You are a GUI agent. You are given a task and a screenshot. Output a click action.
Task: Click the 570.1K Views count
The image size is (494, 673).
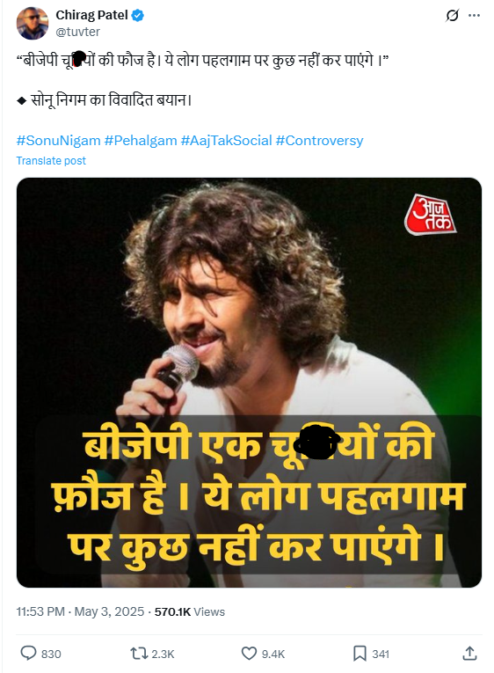[190, 611]
